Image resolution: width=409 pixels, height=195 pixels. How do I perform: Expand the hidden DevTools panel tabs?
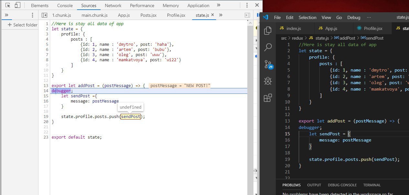pos(219,5)
